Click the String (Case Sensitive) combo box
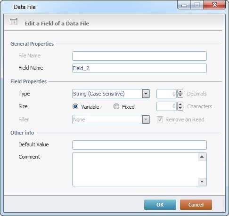 click(x=111, y=94)
